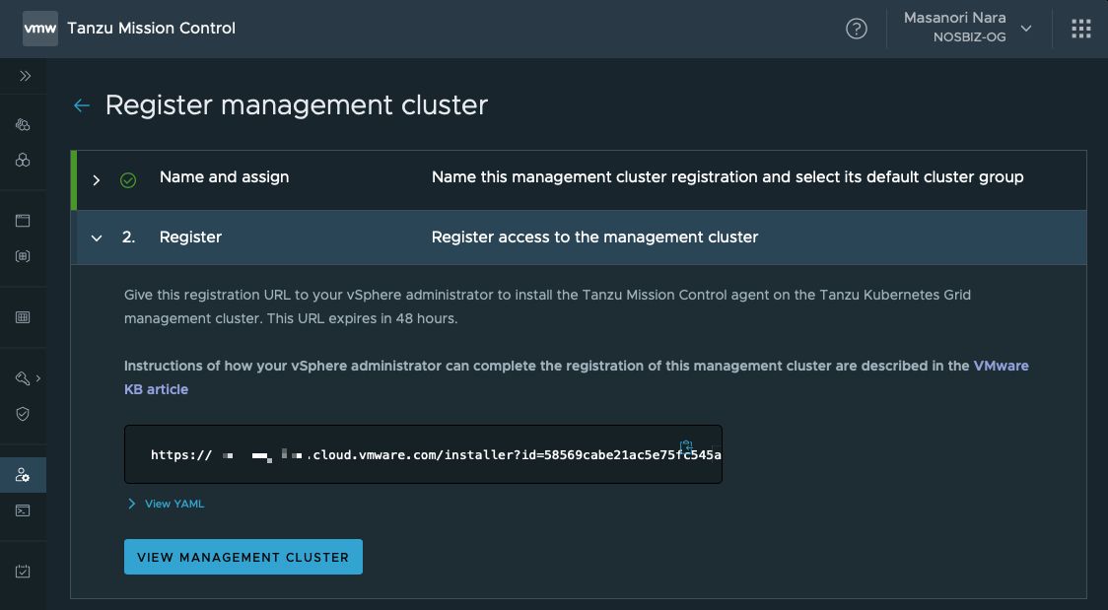
Task: Open the Automation center terminal sidebar icon
Action: (x=23, y=510)
